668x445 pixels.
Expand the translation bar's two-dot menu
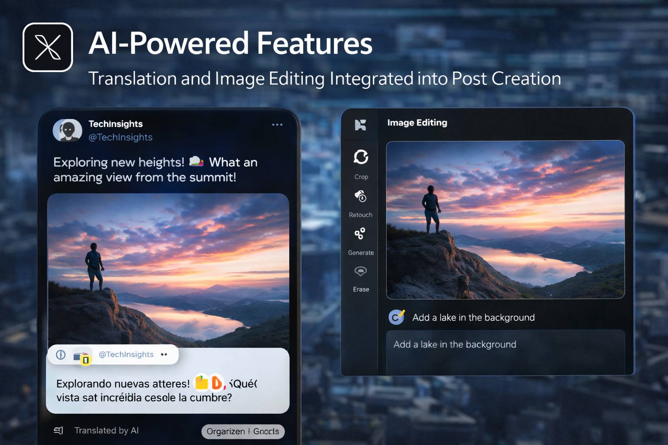click(164, 355)
